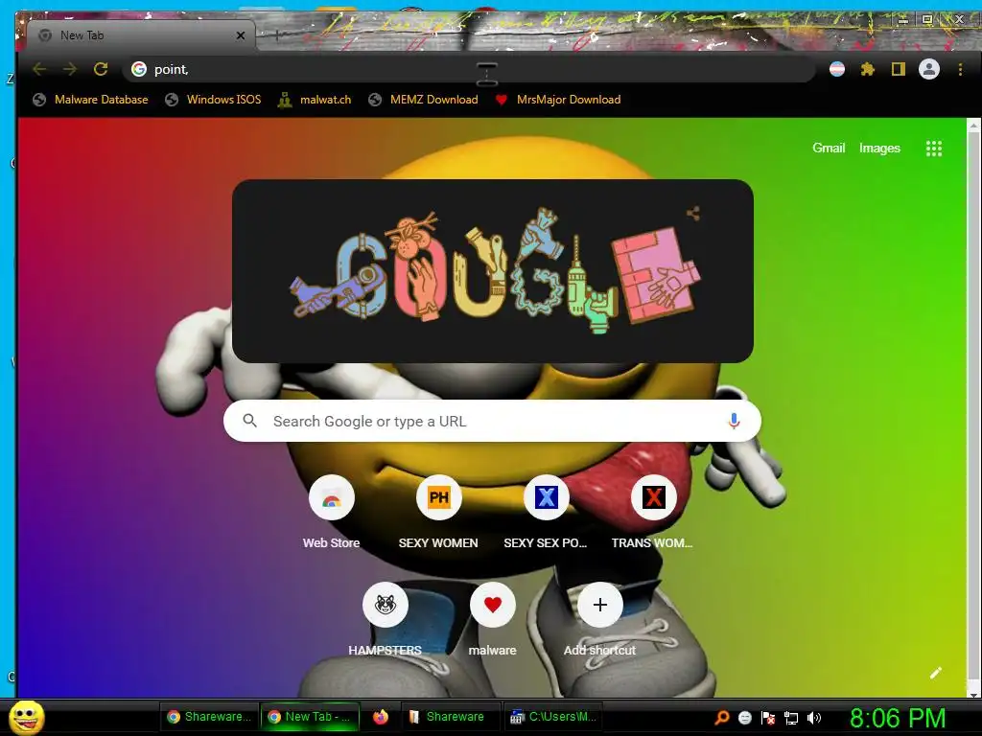
Task: Open Firefox from the taskbar
Action: (x=380, y=717)
